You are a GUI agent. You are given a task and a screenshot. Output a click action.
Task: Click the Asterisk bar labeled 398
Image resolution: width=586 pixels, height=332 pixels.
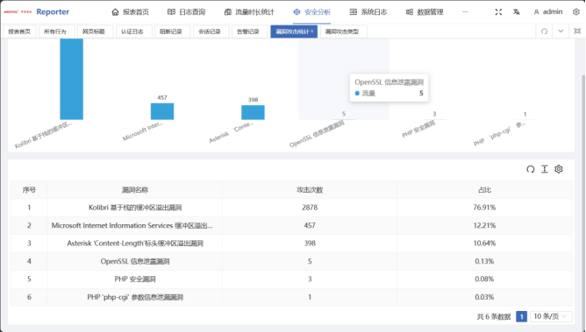point(253,112)
